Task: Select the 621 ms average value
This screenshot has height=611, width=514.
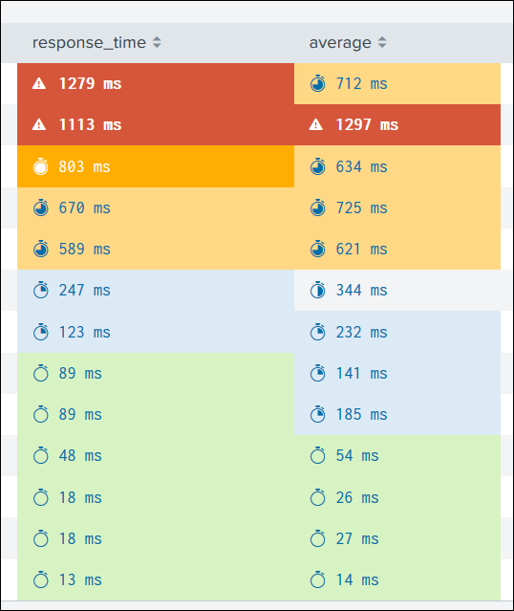Action: tap(362, 249)
